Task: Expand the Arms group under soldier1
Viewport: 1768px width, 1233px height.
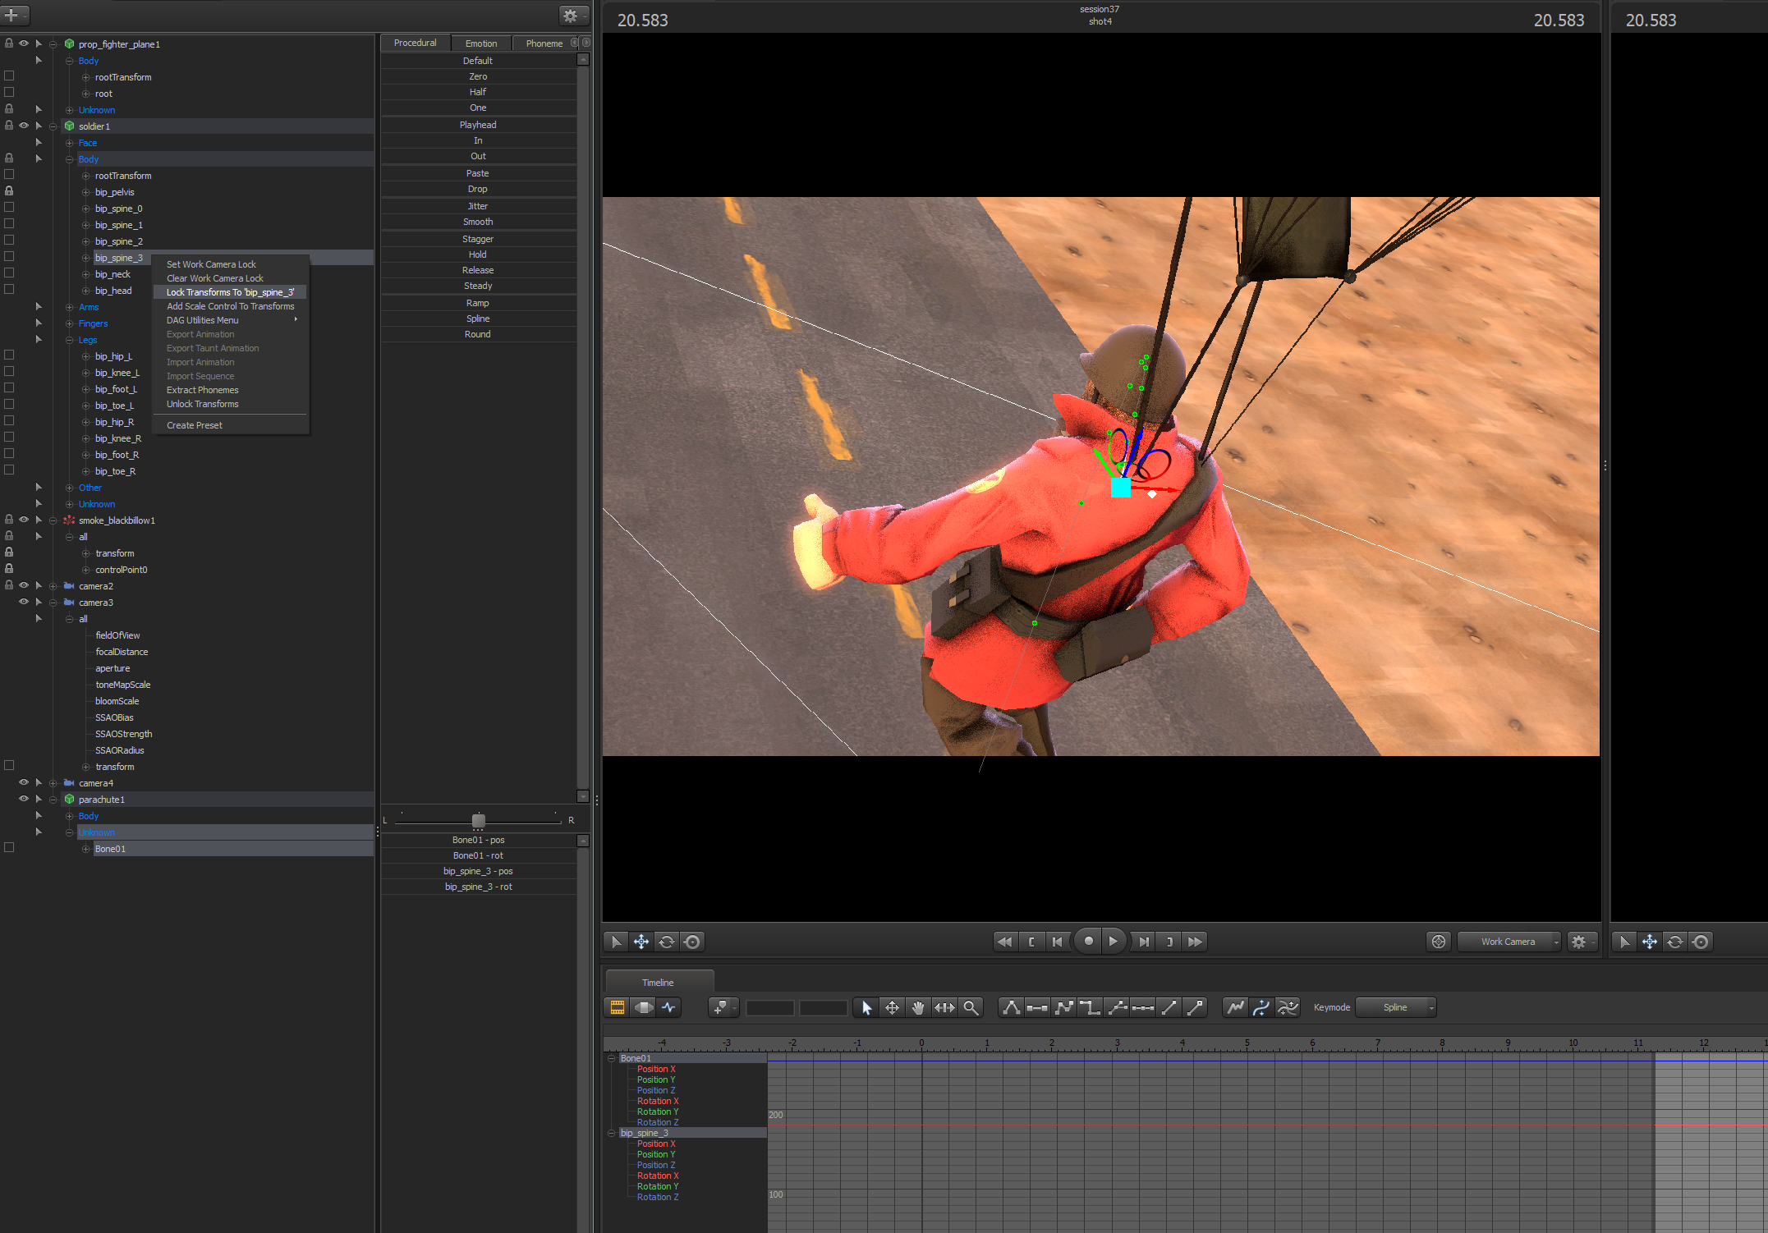Action: click(70, 307)
